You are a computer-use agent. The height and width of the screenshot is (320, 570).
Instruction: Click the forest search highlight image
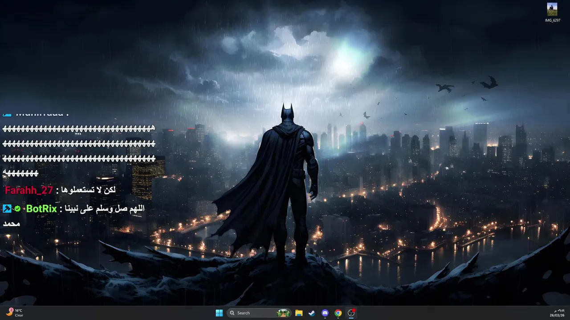click(x=283, y=313)
